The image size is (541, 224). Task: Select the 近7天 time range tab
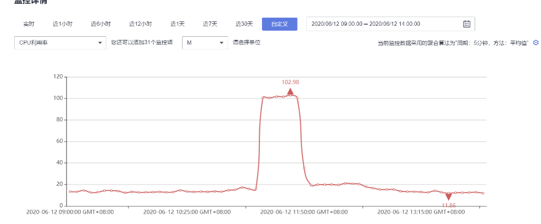tap(210, 24)
